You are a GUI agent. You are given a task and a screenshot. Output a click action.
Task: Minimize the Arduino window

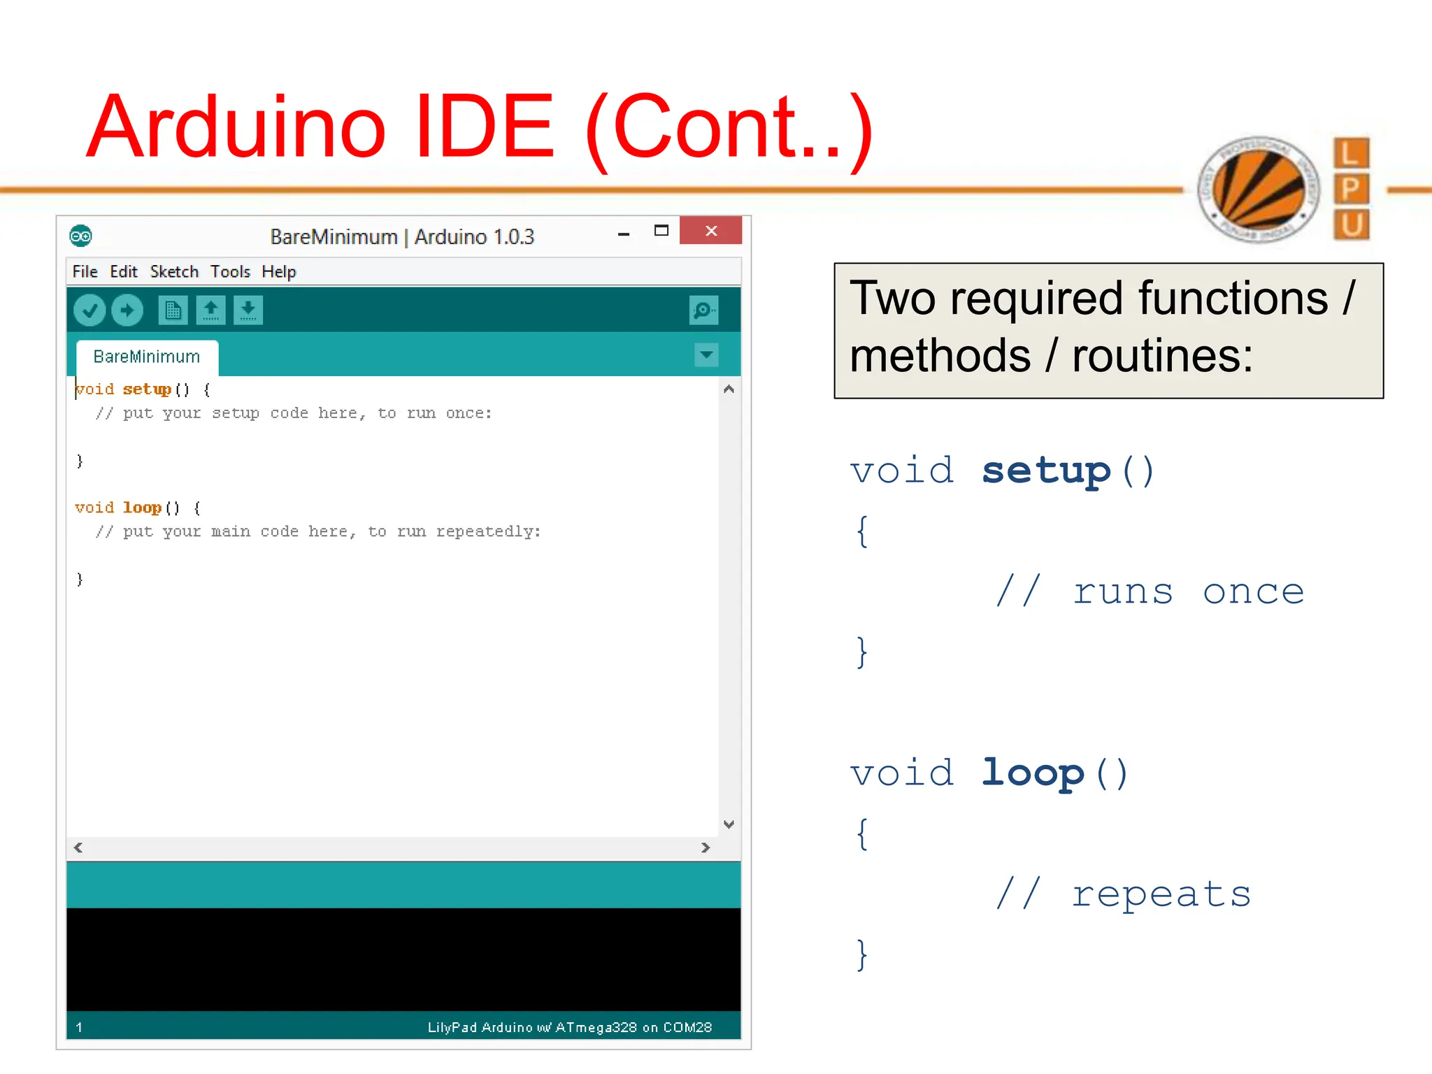[624, 234]
